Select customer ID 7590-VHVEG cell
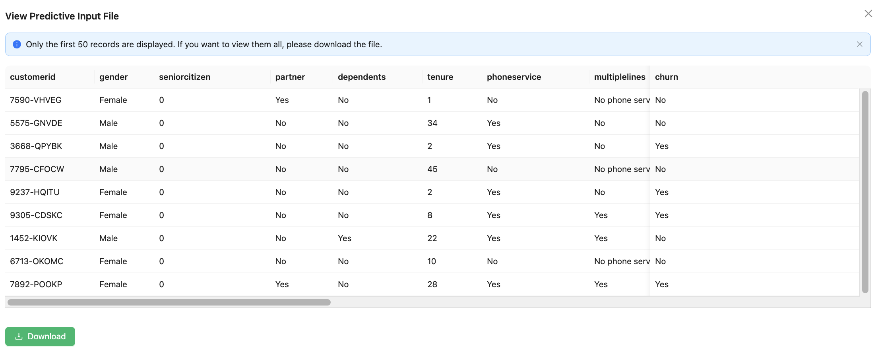 [36, 100]
